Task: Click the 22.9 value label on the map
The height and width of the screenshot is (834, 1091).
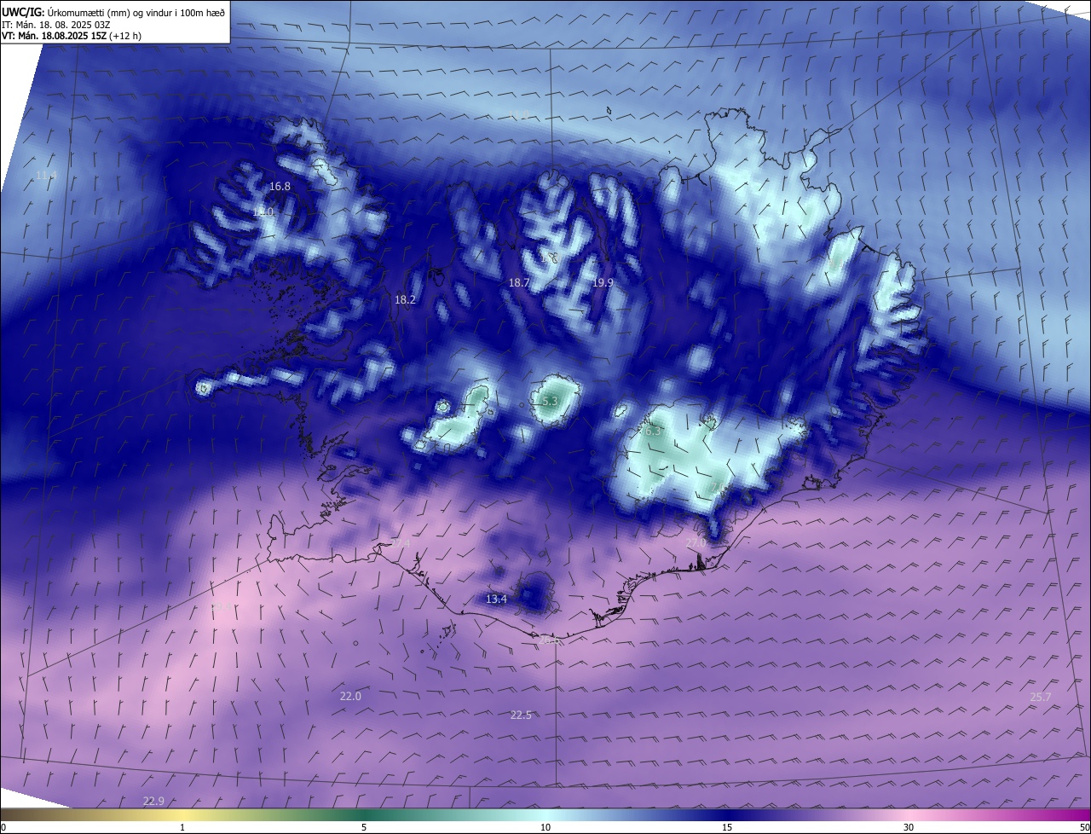Action: pyautogui.click(x=153, y=801)
